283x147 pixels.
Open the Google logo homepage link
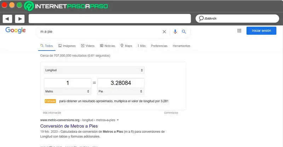tap(16, 30)
